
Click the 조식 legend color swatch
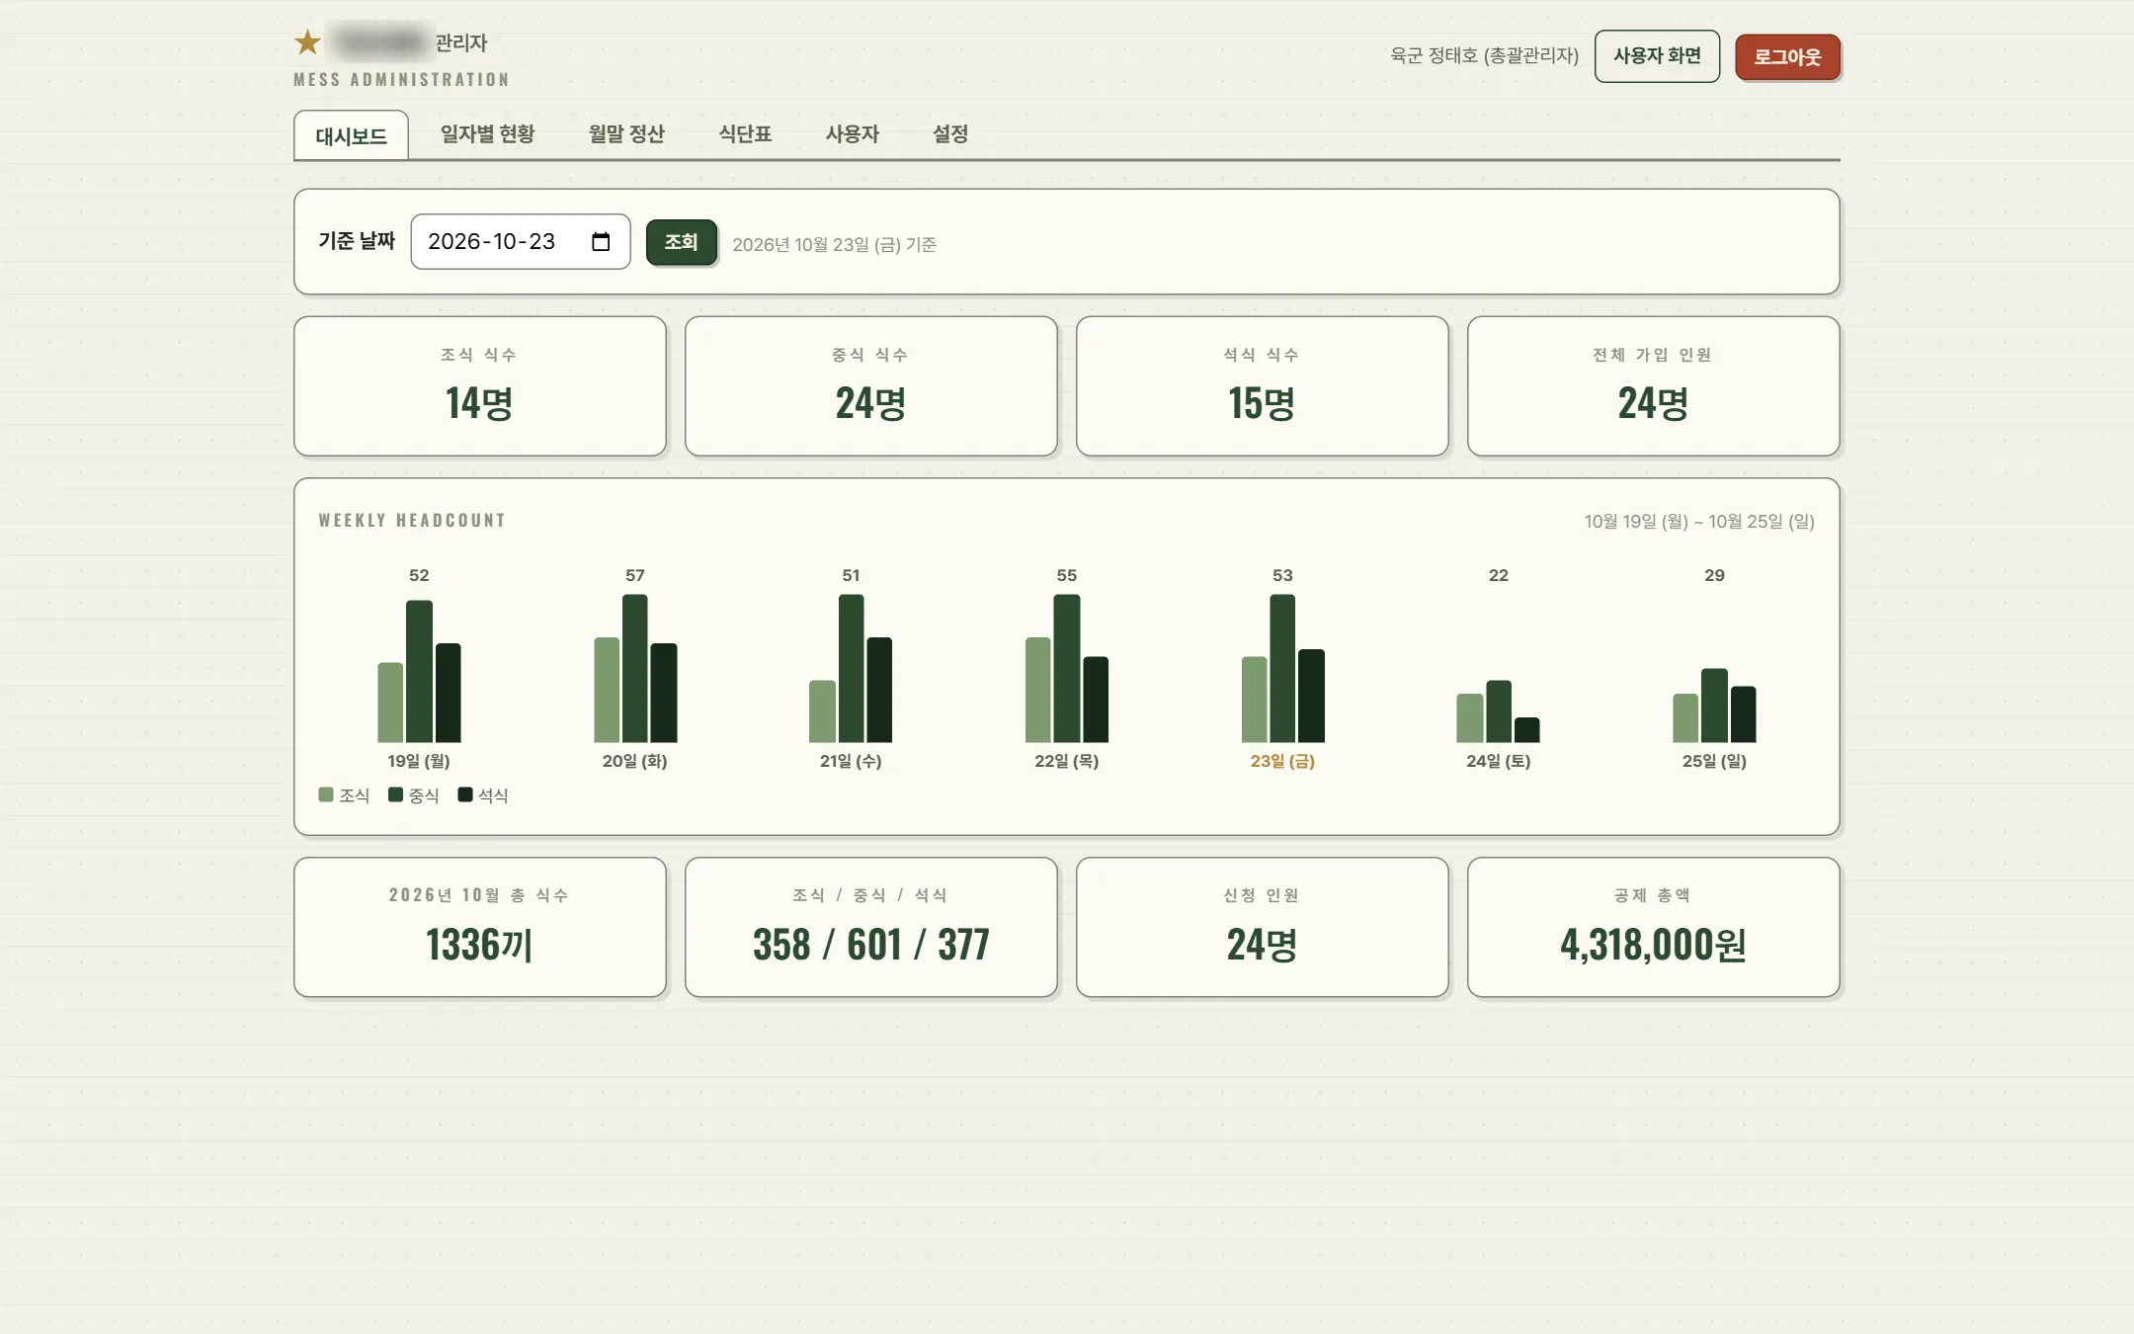pos(326,794)
